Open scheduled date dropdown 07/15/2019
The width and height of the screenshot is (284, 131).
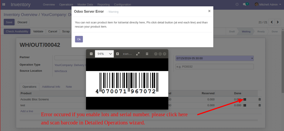[214, 58]
